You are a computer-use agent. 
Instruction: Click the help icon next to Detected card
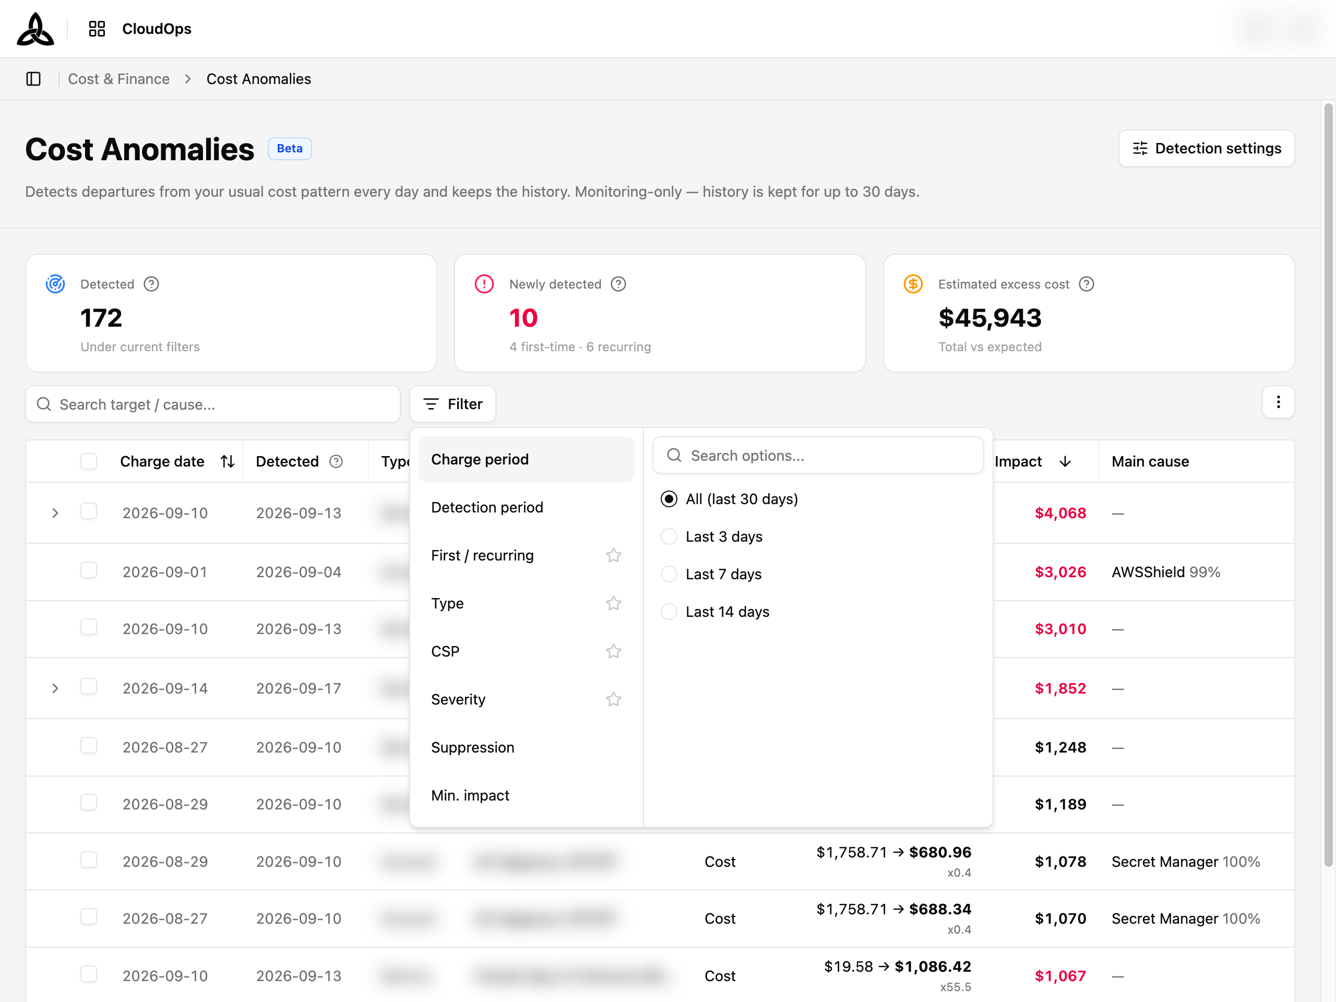click(x=151, y=284)
